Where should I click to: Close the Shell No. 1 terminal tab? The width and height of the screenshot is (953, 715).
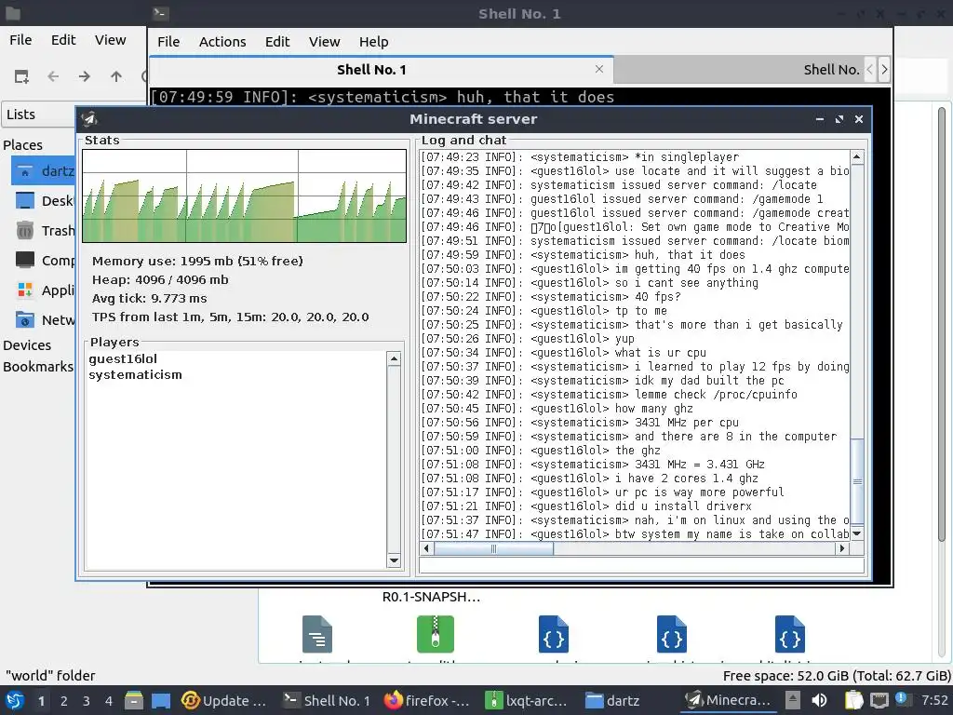coord(599,69)
